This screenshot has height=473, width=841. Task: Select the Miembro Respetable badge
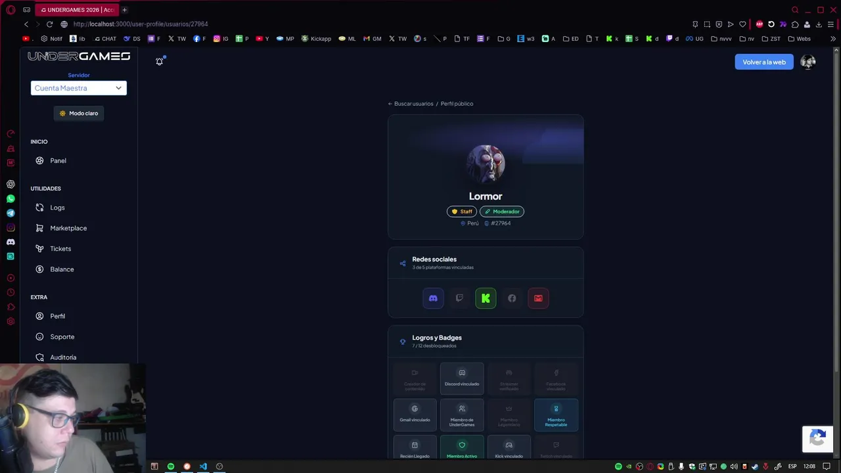[556, 415]
